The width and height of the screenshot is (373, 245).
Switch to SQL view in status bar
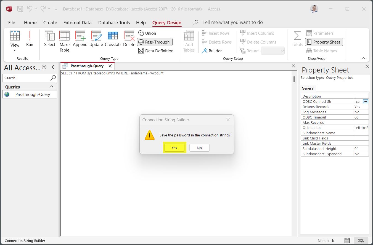click(x=361, y=241)
